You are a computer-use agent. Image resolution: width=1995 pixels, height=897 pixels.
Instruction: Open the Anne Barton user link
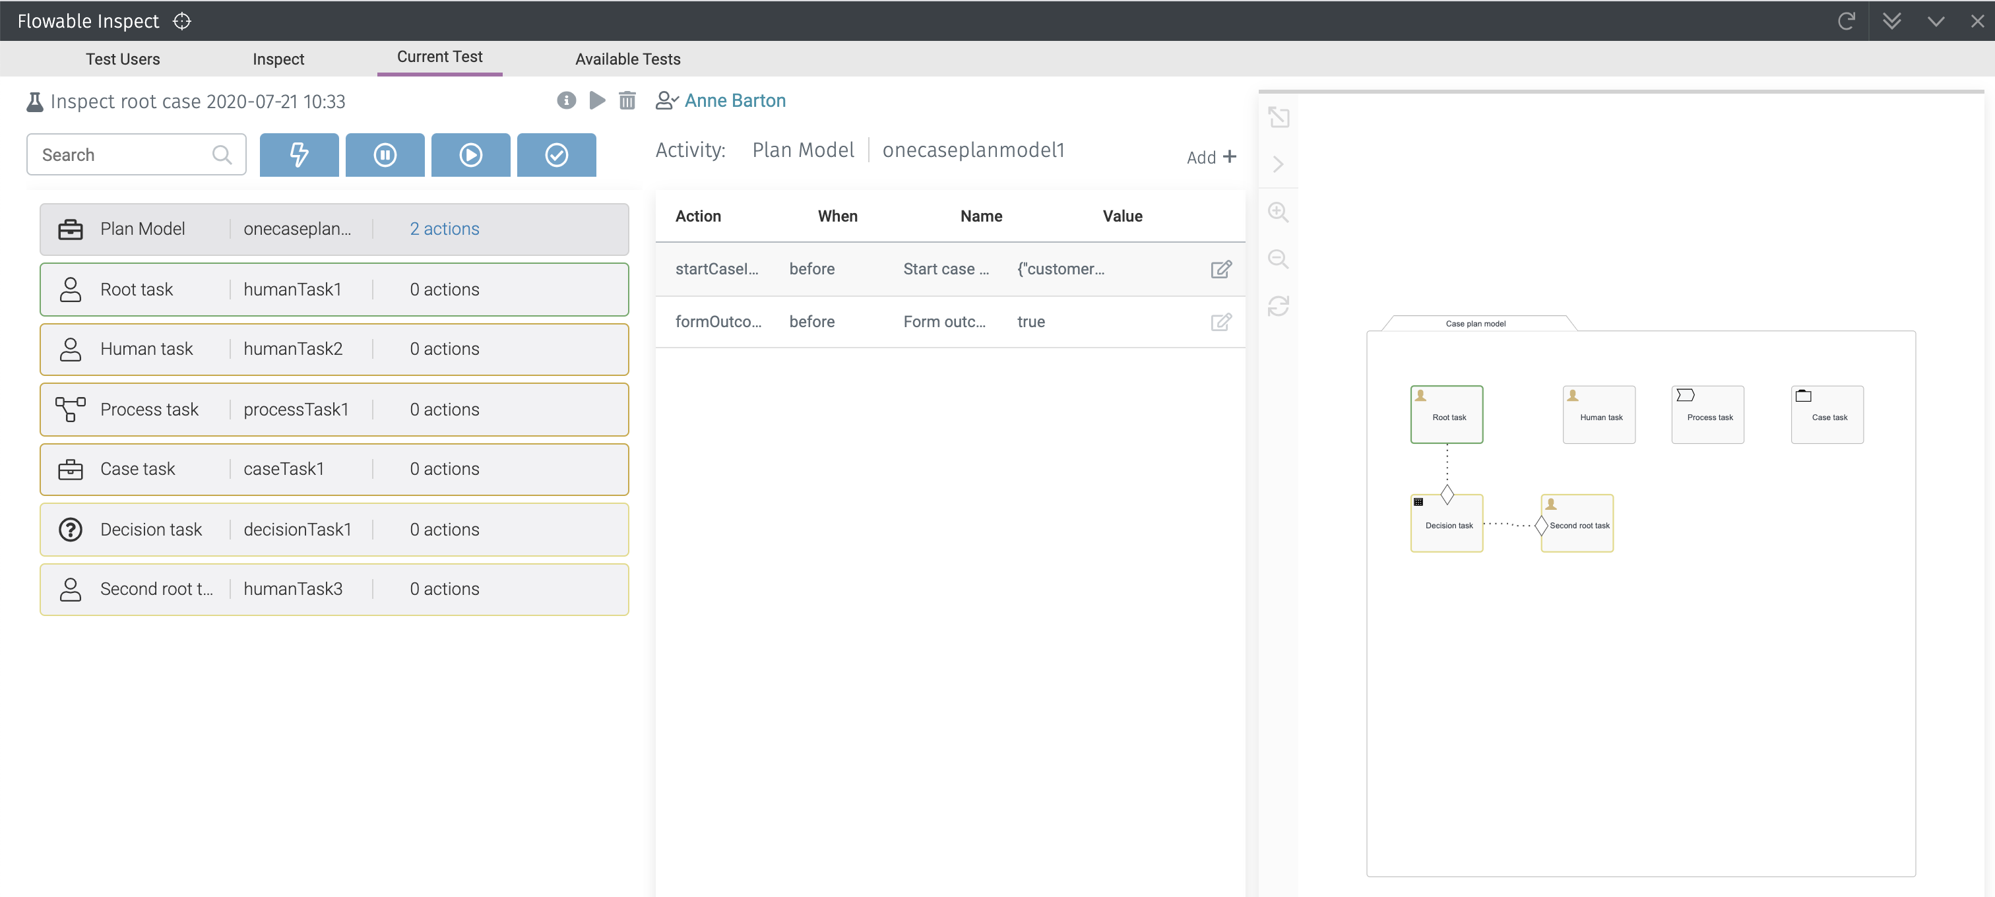(734, 101)
